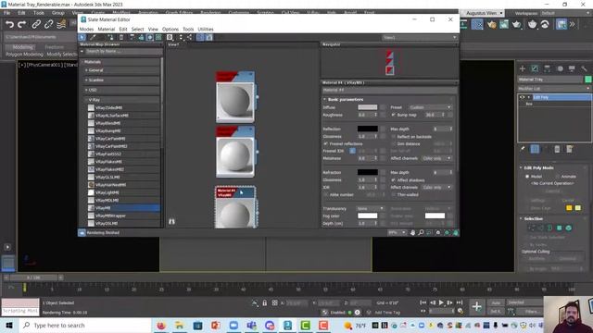Enable Thin-walled checkbox
593x333 pixels.
click(393, 195)
